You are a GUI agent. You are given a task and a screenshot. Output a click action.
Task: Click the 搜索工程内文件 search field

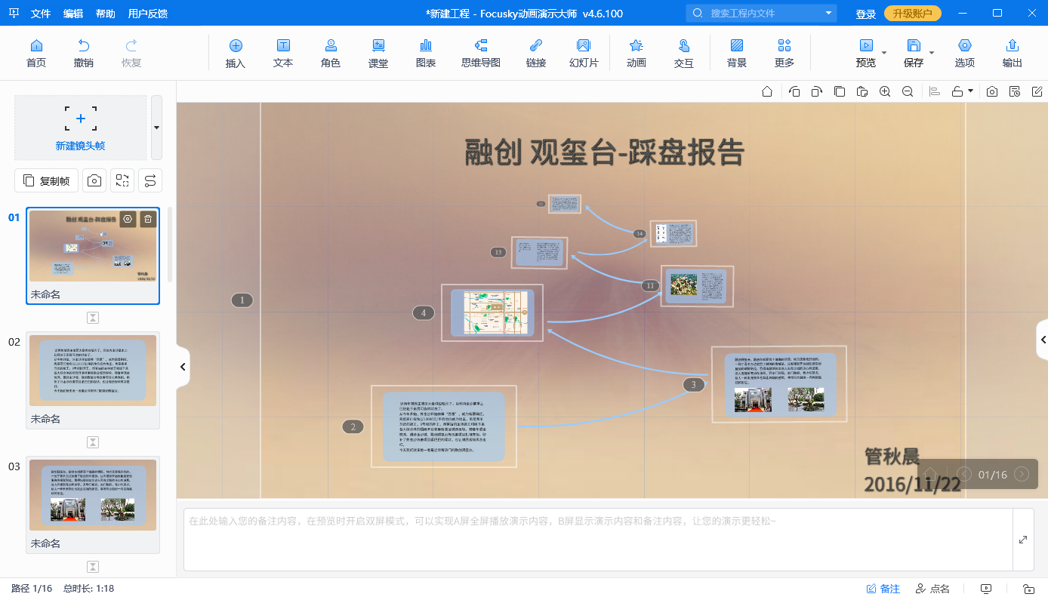coord(763,14)
